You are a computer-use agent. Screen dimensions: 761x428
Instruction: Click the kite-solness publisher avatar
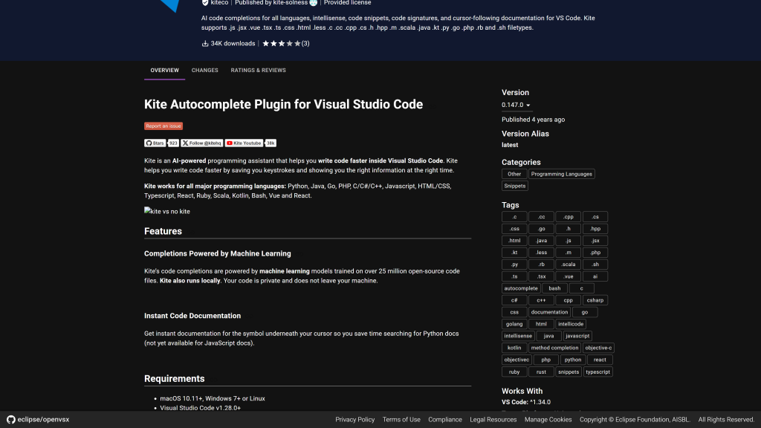pyautogui.click(x=314, y=2)
